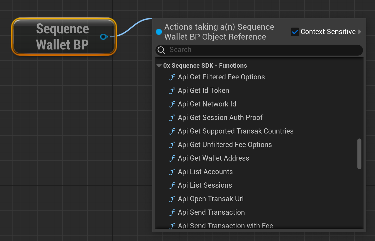Click the function icon next to Api Open Transak Url
This screenshot has height=241, width=375.
(x=172, y=199)
